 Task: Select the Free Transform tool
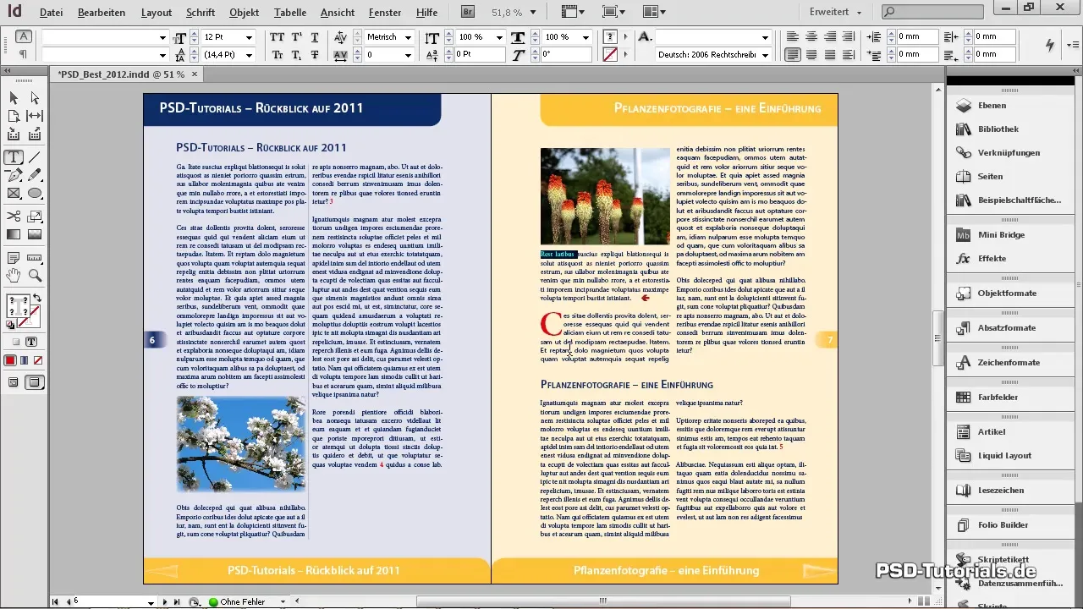[x=35, y=217]
